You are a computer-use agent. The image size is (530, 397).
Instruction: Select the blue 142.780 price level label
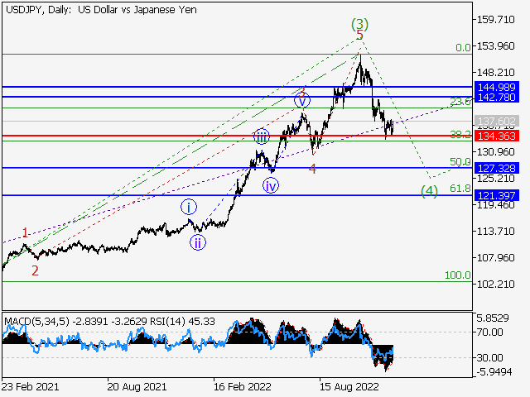(x=496, y=98)
